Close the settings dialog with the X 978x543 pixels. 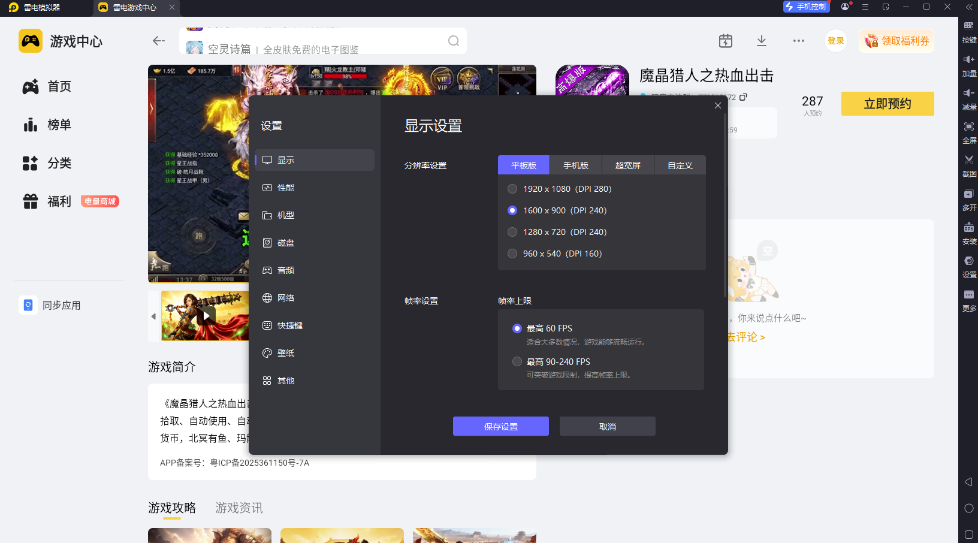717,105
